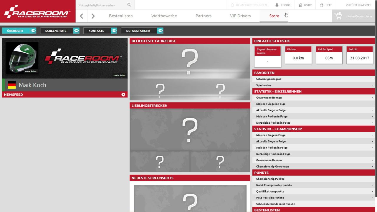Toggle visibility eye for Screenshots
This screenshot has height=212, width=377.
[x=76, y=31]
